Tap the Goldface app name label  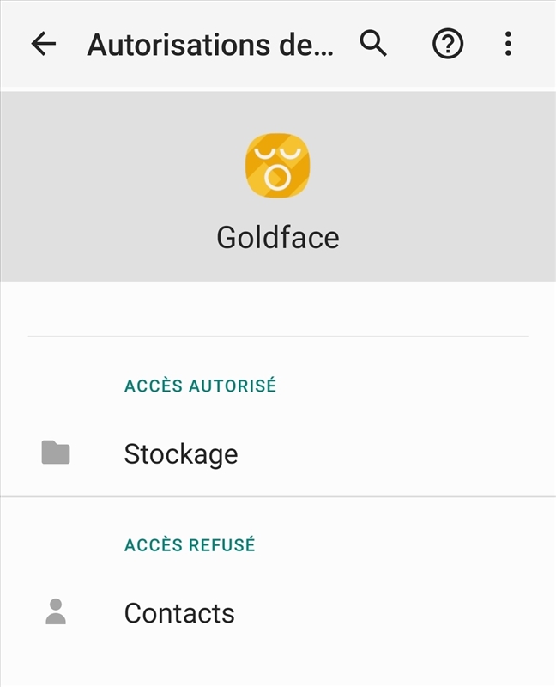pyautogui.click(x=278, y=236)
